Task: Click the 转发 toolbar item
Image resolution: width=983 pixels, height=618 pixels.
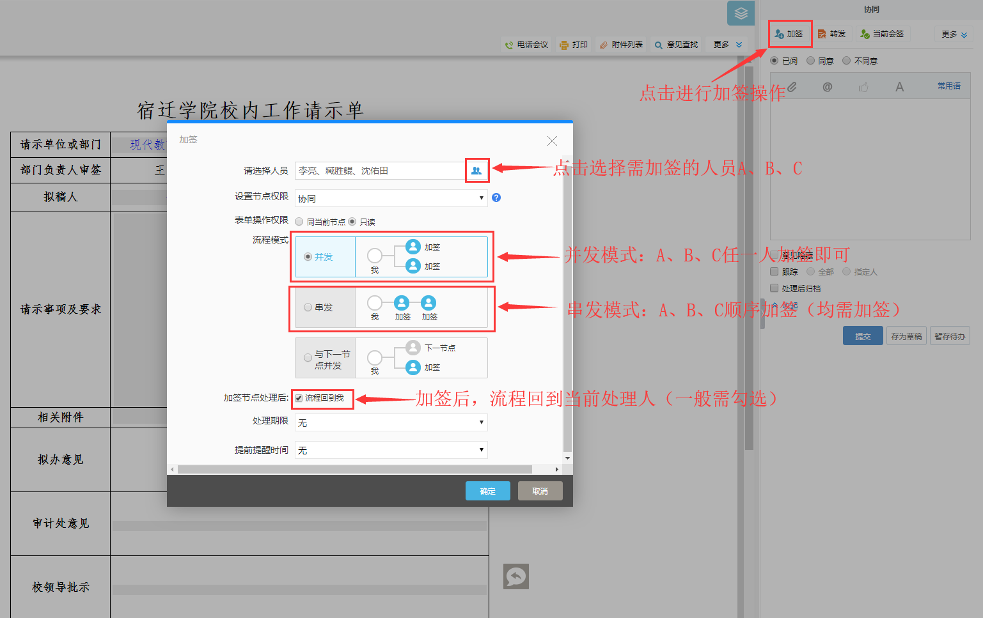Action: coord(832,34)
